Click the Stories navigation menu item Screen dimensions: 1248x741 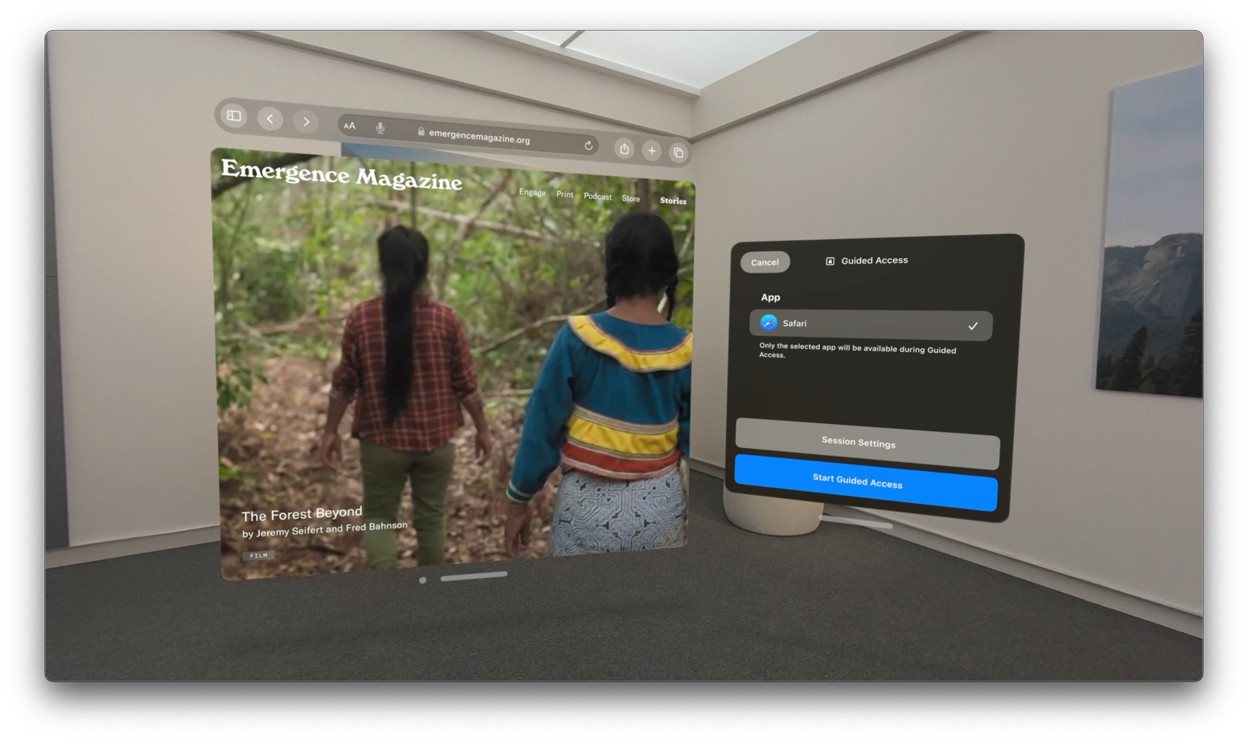(673, 200)
